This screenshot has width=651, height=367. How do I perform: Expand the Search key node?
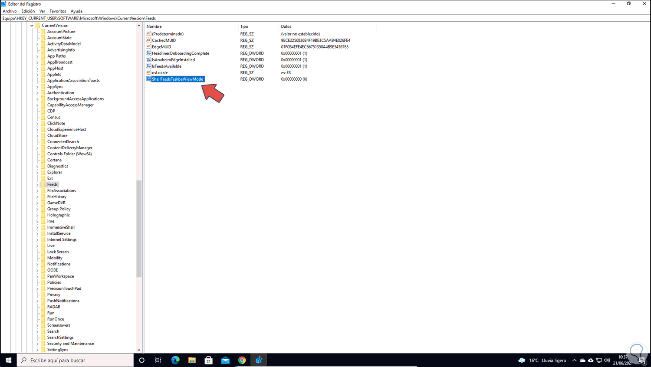(x=37, y=331)
